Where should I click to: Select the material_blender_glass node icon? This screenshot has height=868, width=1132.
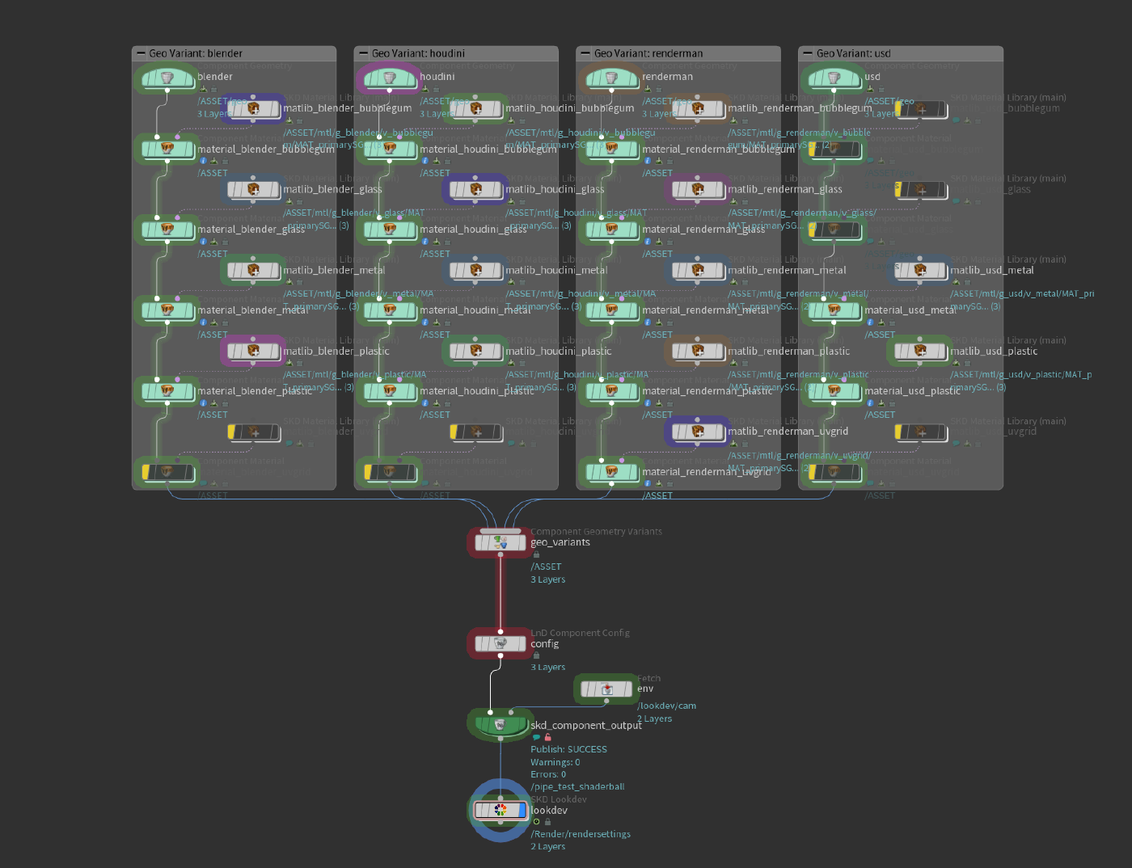tap(167, 230)
